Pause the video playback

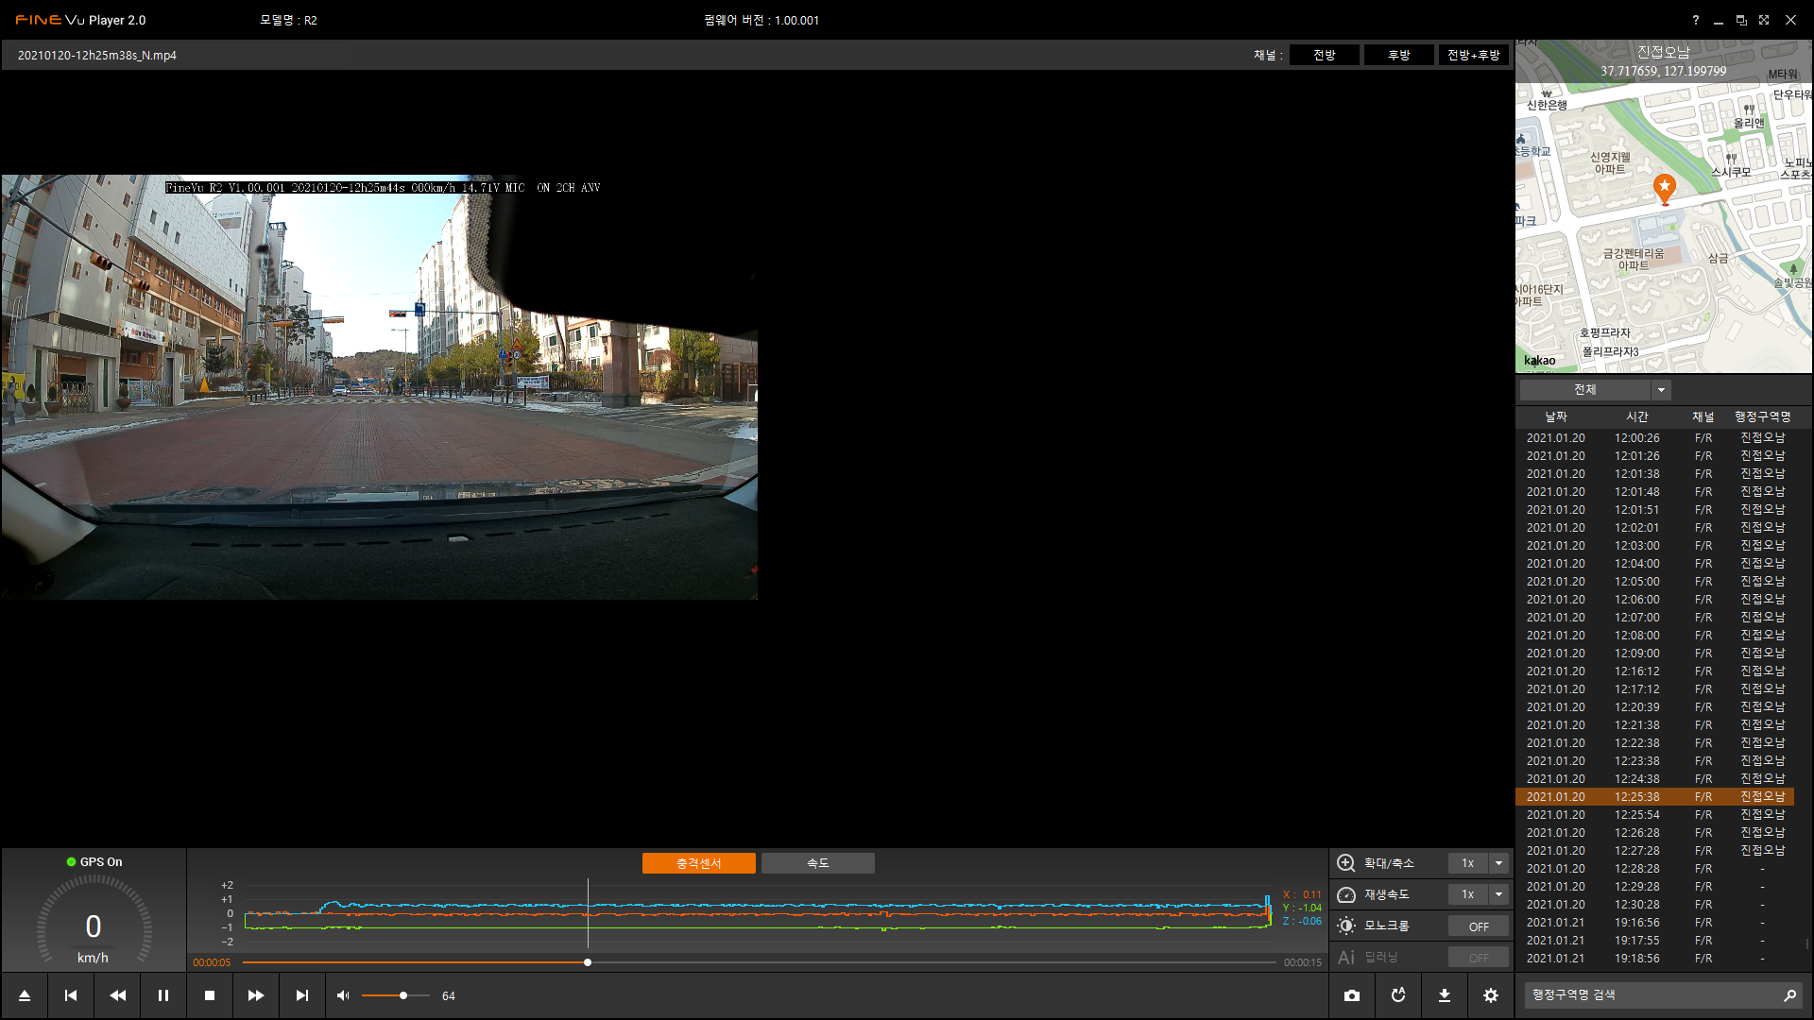[x=163, y=995]
